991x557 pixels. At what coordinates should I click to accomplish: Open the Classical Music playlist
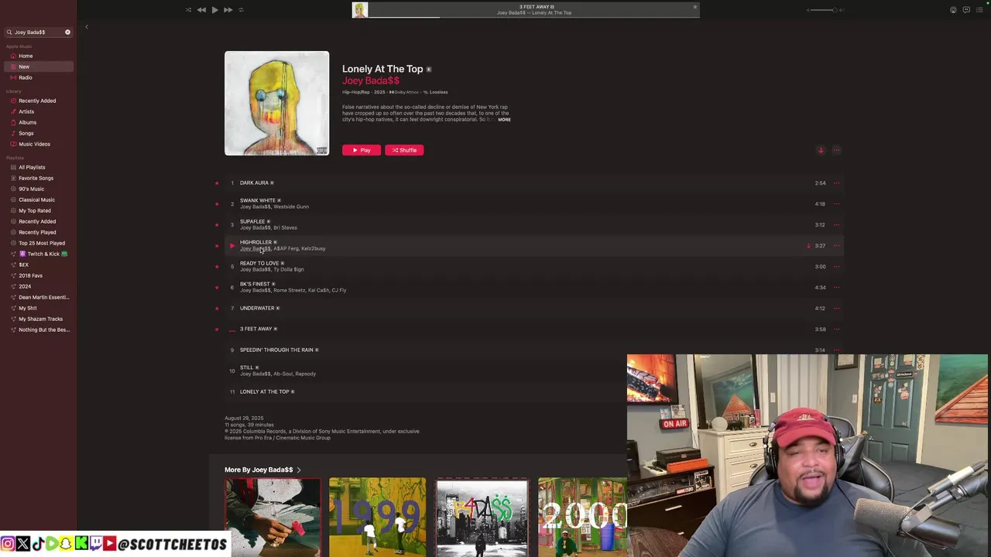[x=37, y=200]
